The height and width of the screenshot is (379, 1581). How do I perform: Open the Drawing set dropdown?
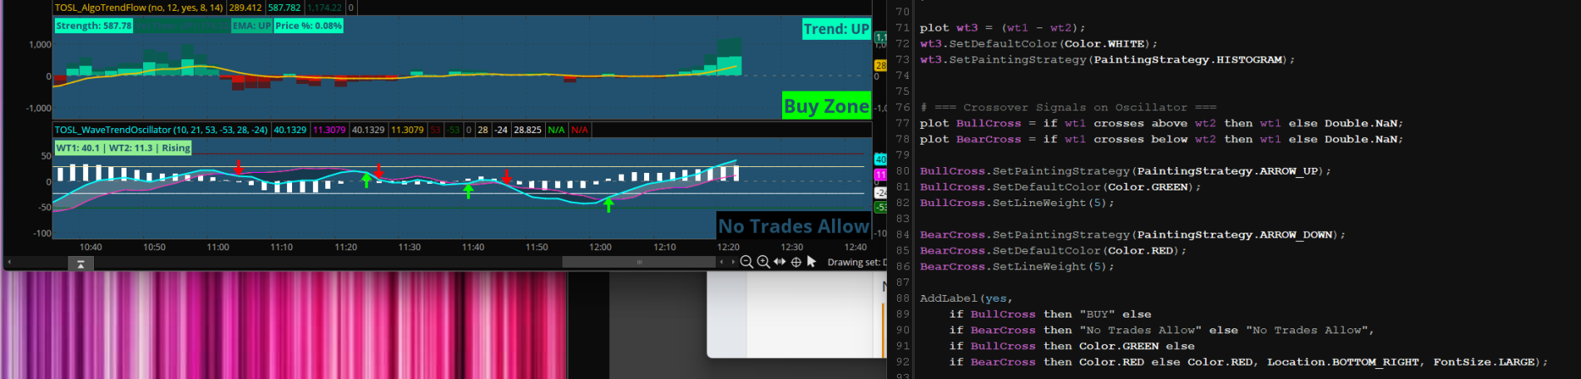tap(856, 262)
